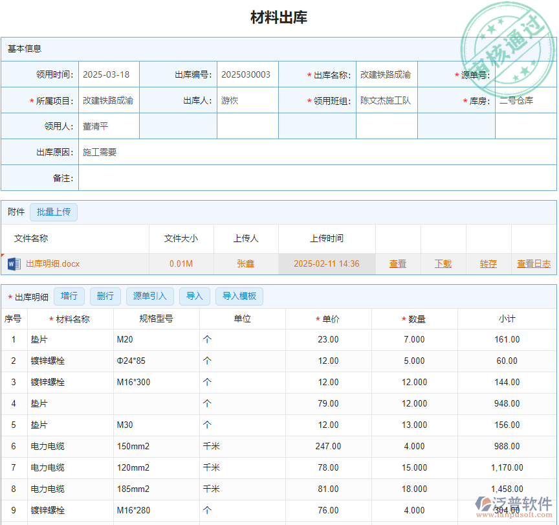
Task: Click uploader name 张鑫 in attachment row
Action: point(246,264)
